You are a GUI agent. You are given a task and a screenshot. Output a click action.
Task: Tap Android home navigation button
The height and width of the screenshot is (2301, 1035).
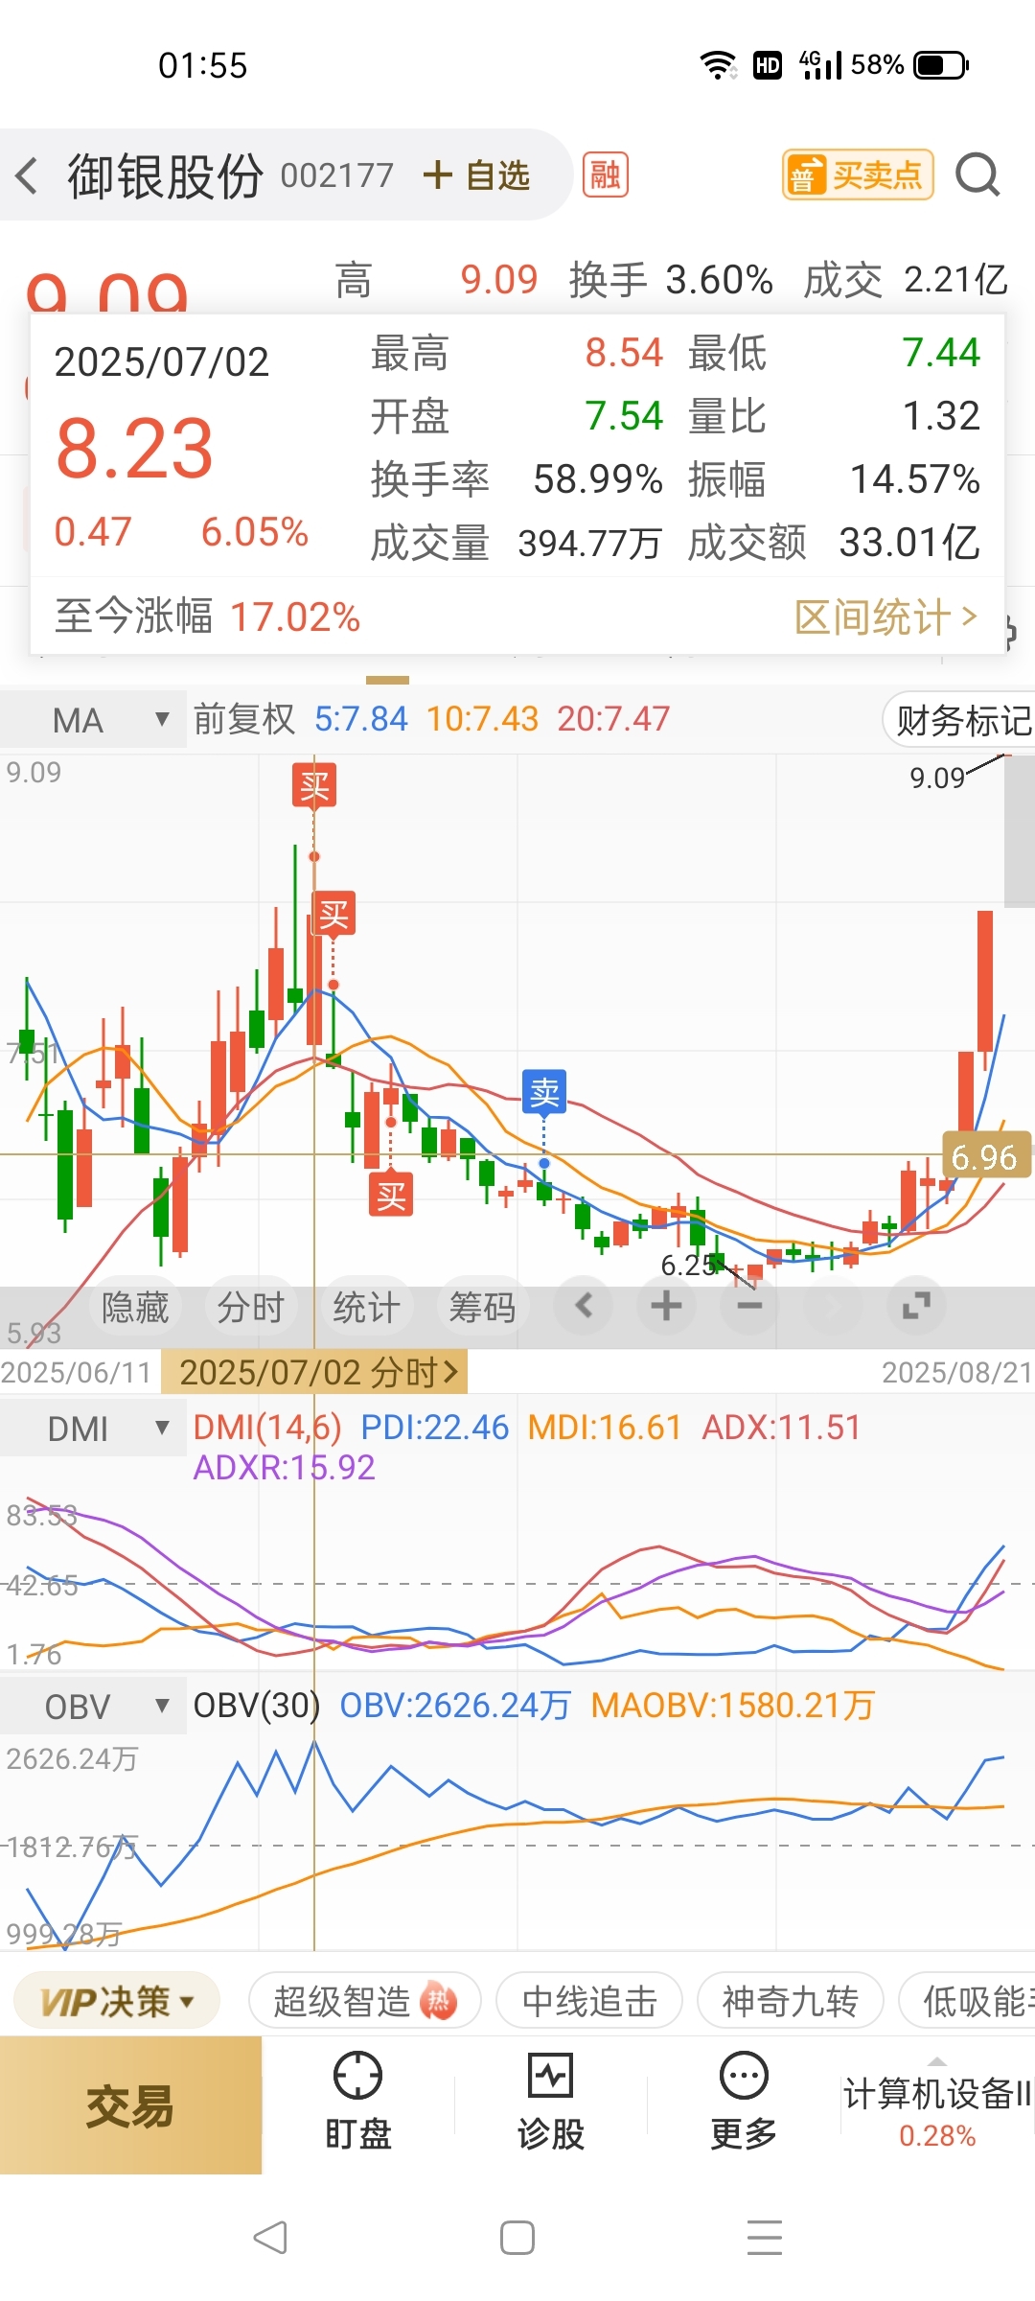click(517, 2238)
